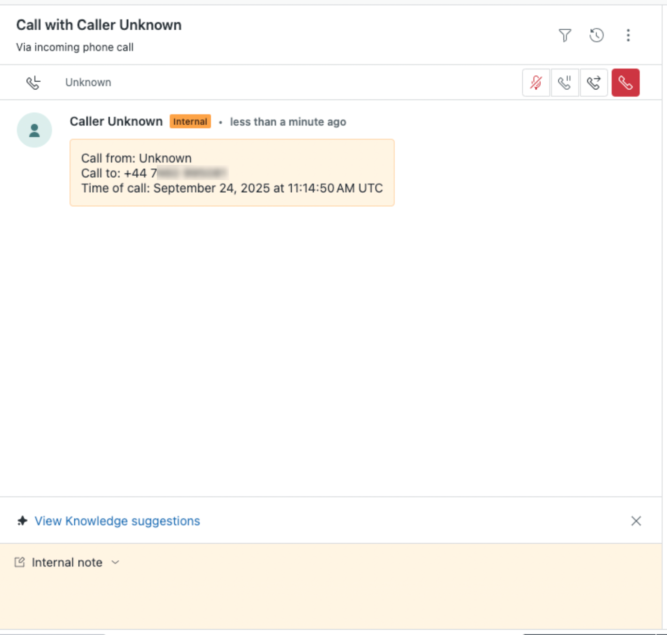The width and height of the screenshot is (667, 635).
Task: Click the Caller Unknown avatar
Action: tap(34, 130)
